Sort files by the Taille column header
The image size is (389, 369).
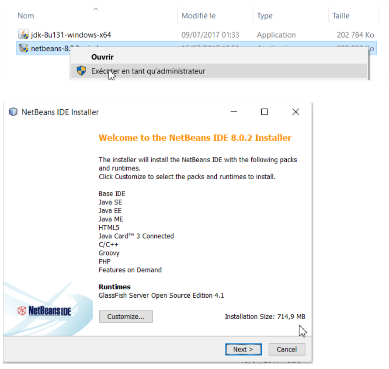[x=341, y=16]
